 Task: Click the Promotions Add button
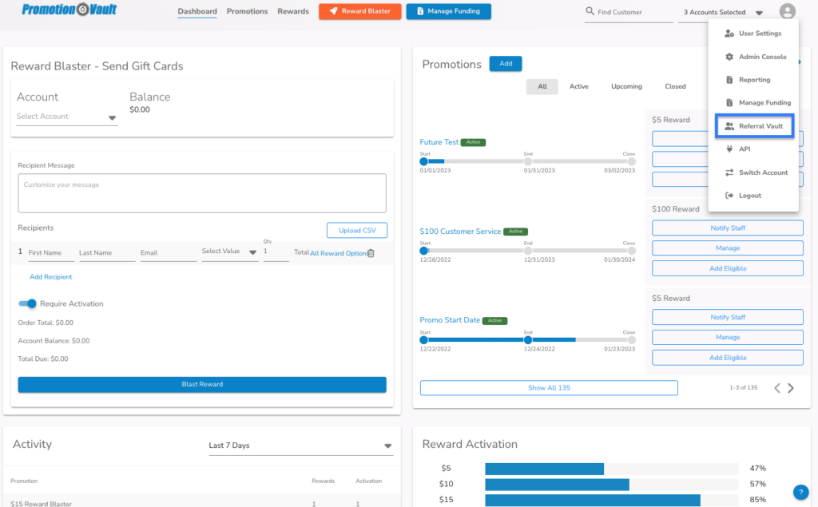point(506,64)
